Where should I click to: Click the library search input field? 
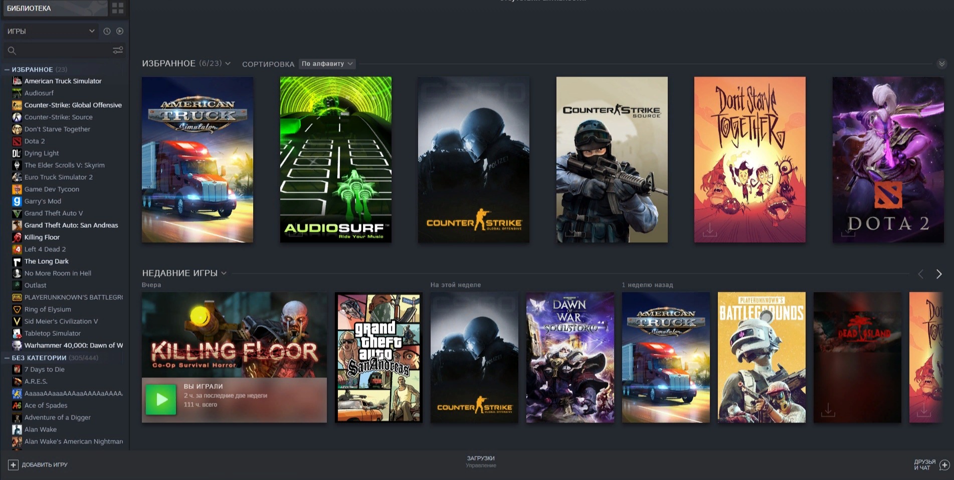(64, 51)
